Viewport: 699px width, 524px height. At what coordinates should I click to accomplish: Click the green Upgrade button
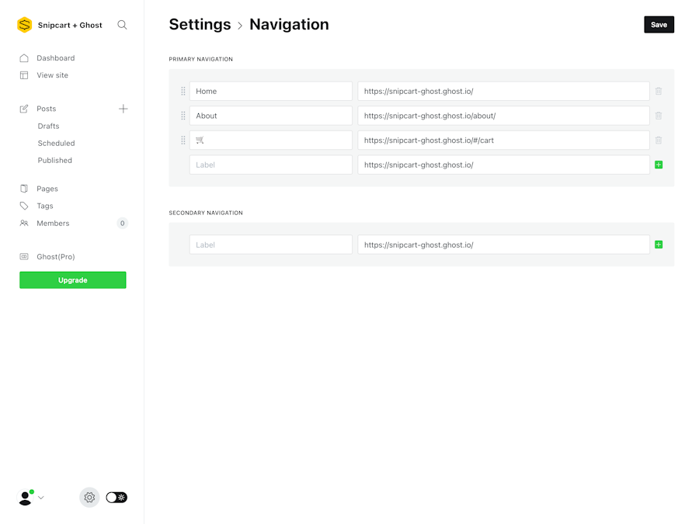[x=73, y=279]
